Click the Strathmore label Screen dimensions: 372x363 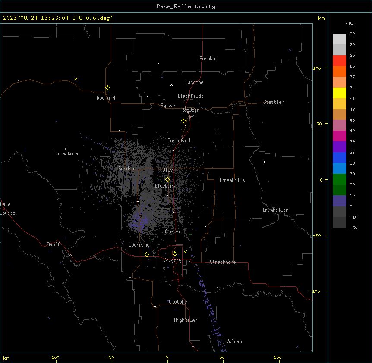223,262
